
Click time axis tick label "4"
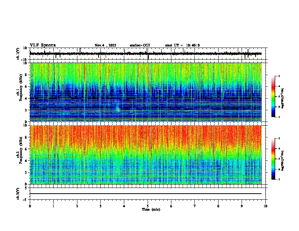pyautogui.click(x=124, y=206)
